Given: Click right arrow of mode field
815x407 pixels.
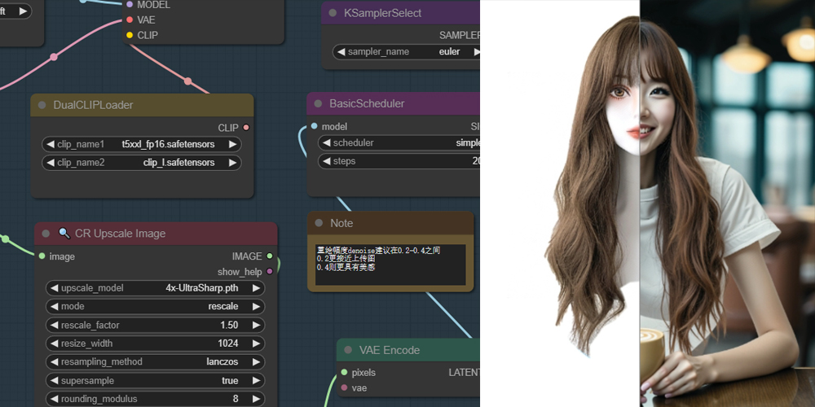Looking at the screenshot, I should pyautogui.click(x=256, y=306).
